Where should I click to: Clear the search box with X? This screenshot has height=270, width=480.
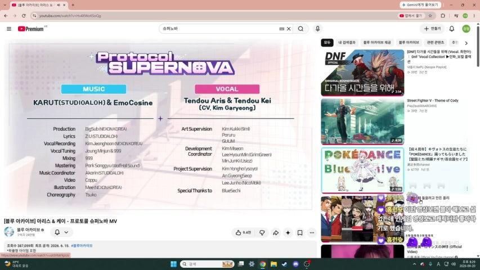[x=289, y=29]
